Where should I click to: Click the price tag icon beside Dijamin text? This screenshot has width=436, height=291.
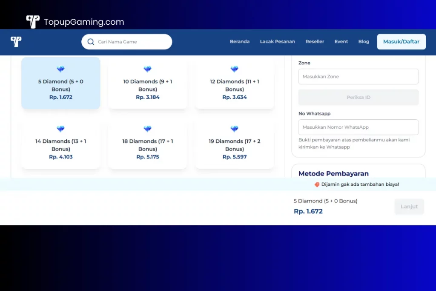coord(317,184)
